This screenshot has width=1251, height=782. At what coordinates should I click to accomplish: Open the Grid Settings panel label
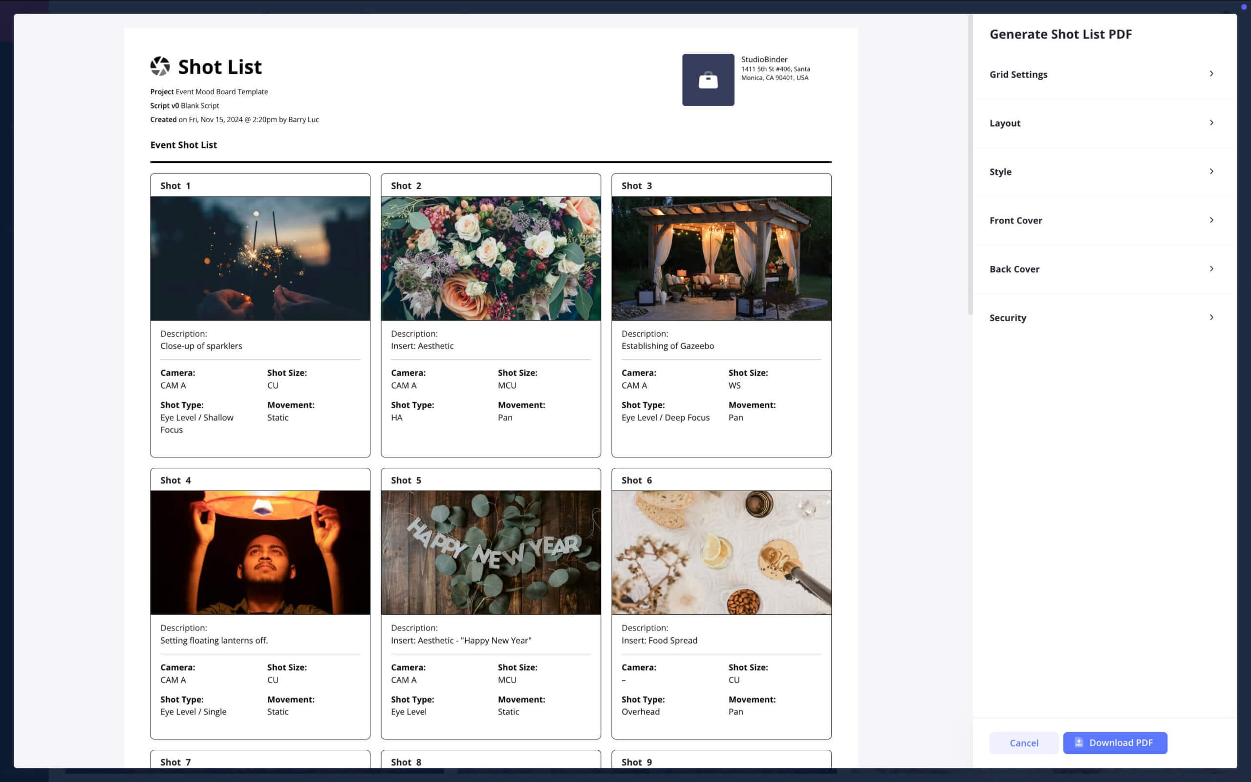[1018, 74]
